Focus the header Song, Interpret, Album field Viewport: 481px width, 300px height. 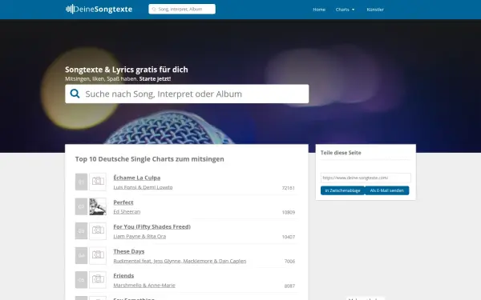tap(182, 9)
